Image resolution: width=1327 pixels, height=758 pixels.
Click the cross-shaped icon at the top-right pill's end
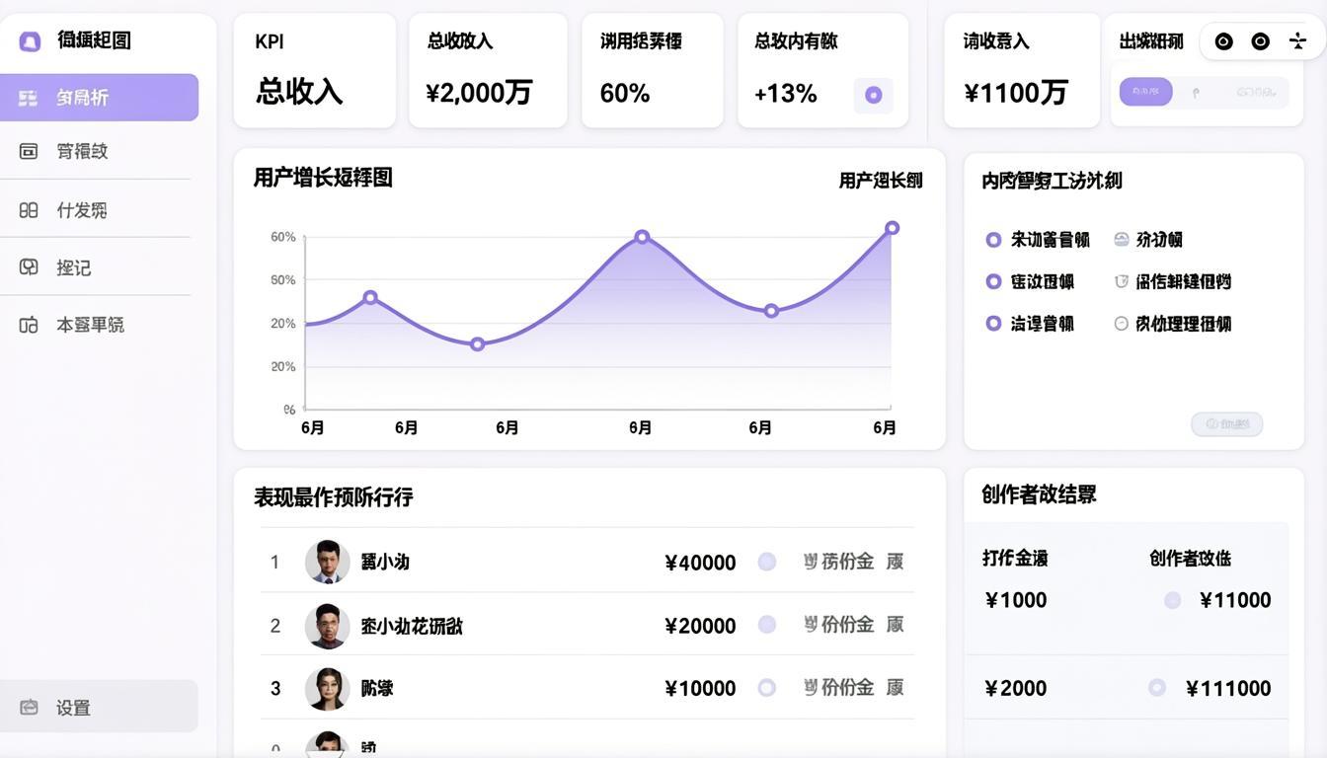[1297, 40]
